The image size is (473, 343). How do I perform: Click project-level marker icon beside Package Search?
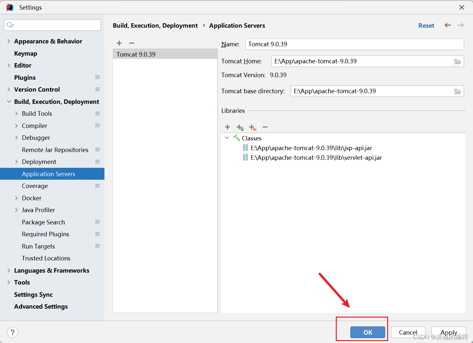click(x=97, y=222)
